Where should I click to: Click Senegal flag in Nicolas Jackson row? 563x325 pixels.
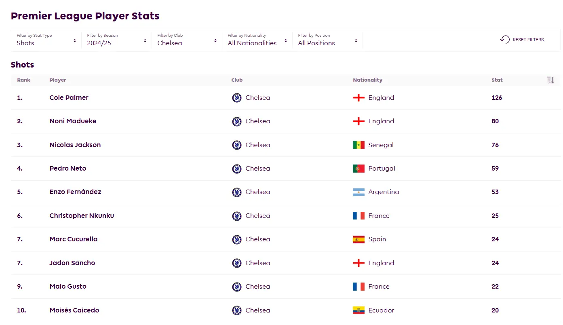coord(358,145)
